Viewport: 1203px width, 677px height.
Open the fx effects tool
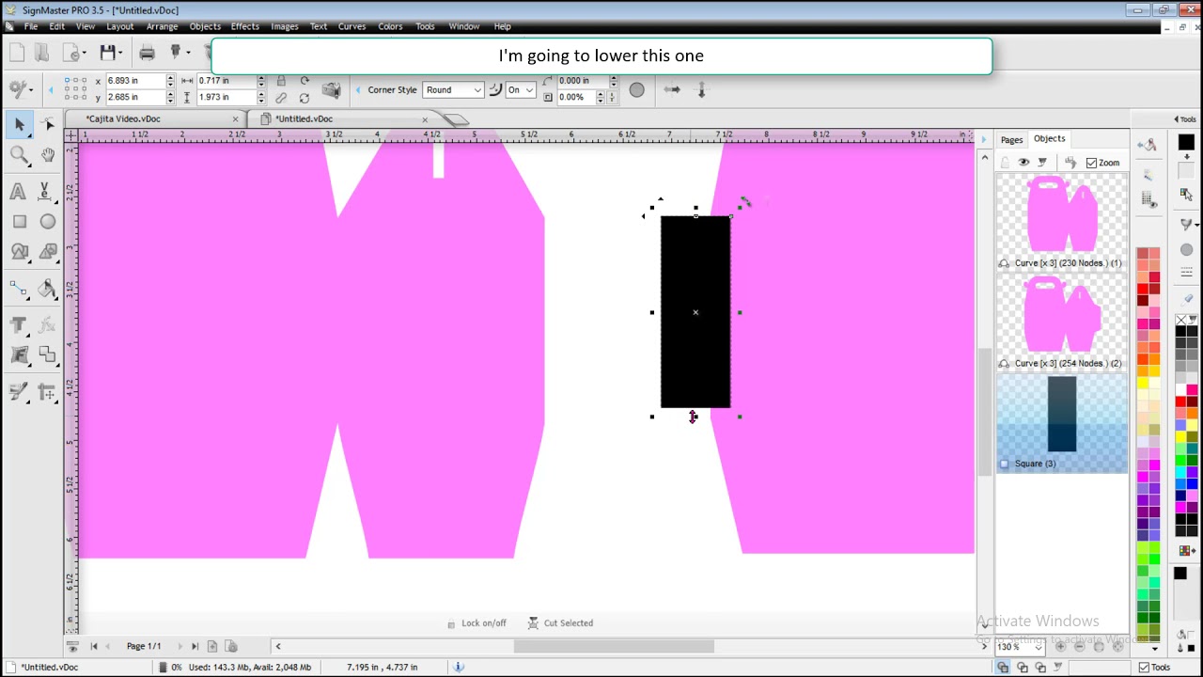[48, 325]
